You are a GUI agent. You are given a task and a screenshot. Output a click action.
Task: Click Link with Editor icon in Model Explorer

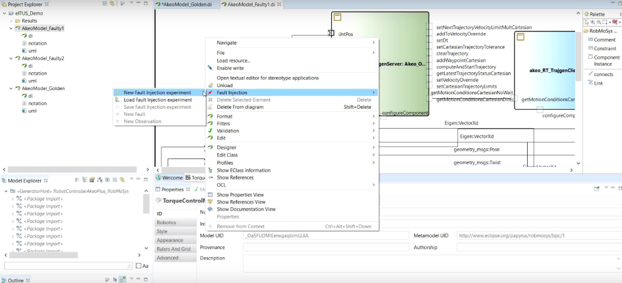[122, 180]
